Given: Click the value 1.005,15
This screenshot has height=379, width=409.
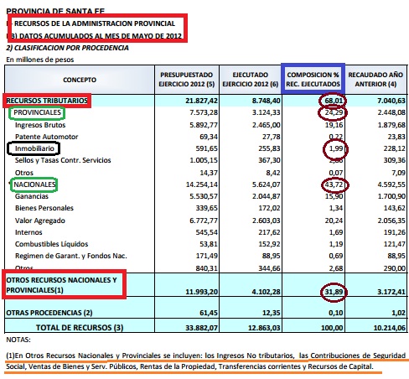Looking at the screenshot, I should pos(204,160).
